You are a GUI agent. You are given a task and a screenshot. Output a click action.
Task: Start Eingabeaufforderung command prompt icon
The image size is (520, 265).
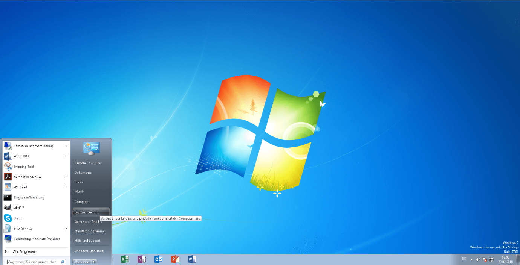click(x=8, y=197)
